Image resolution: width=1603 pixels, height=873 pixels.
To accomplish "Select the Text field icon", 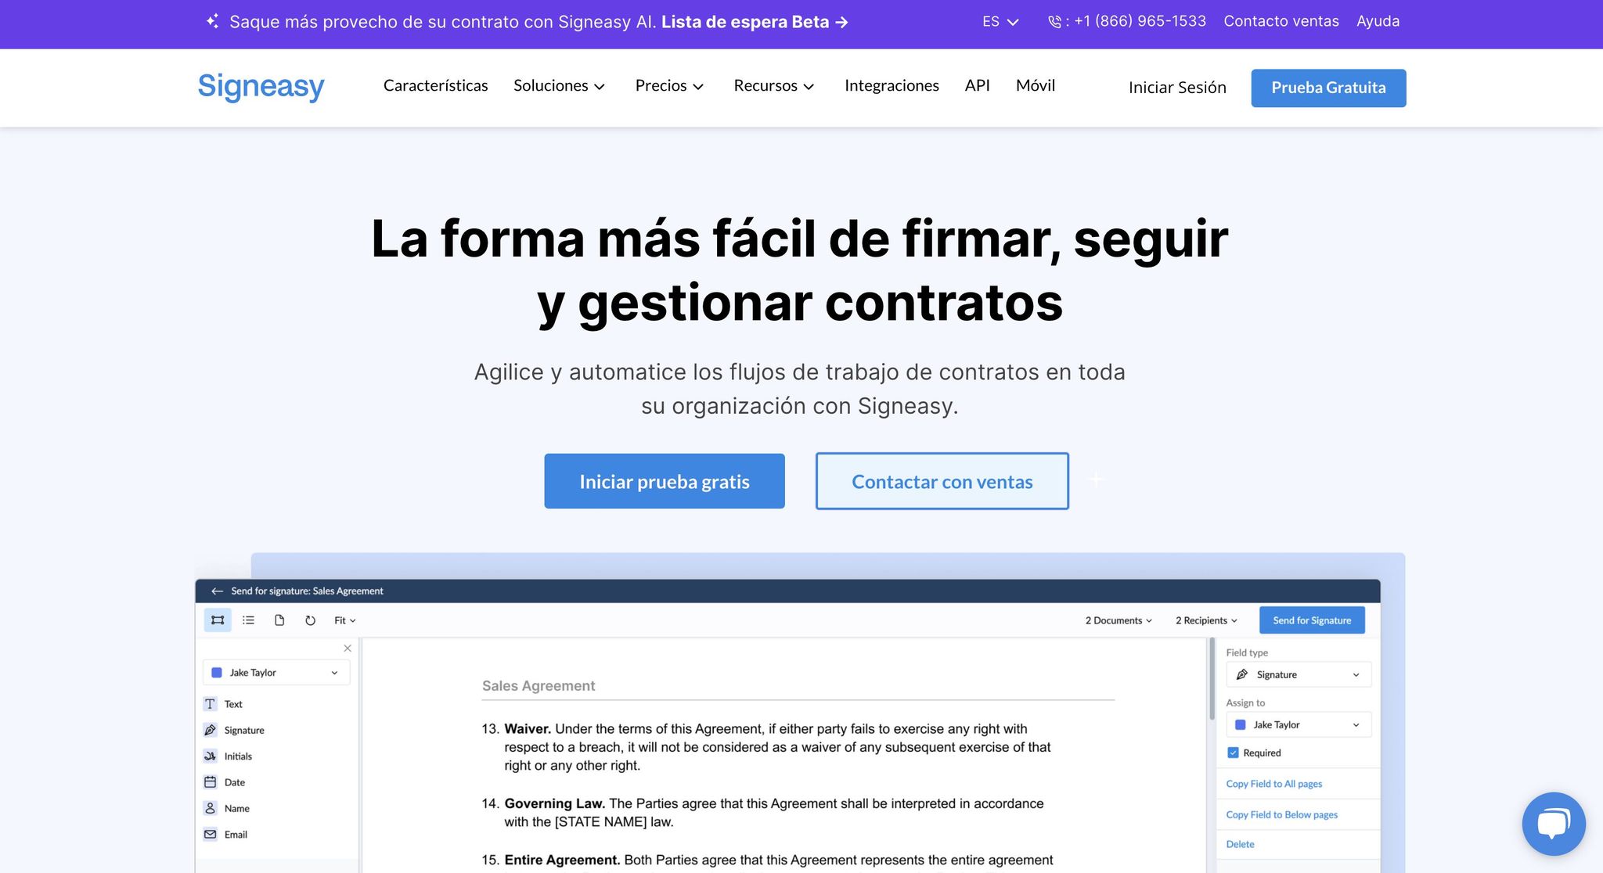I will 210,704.
